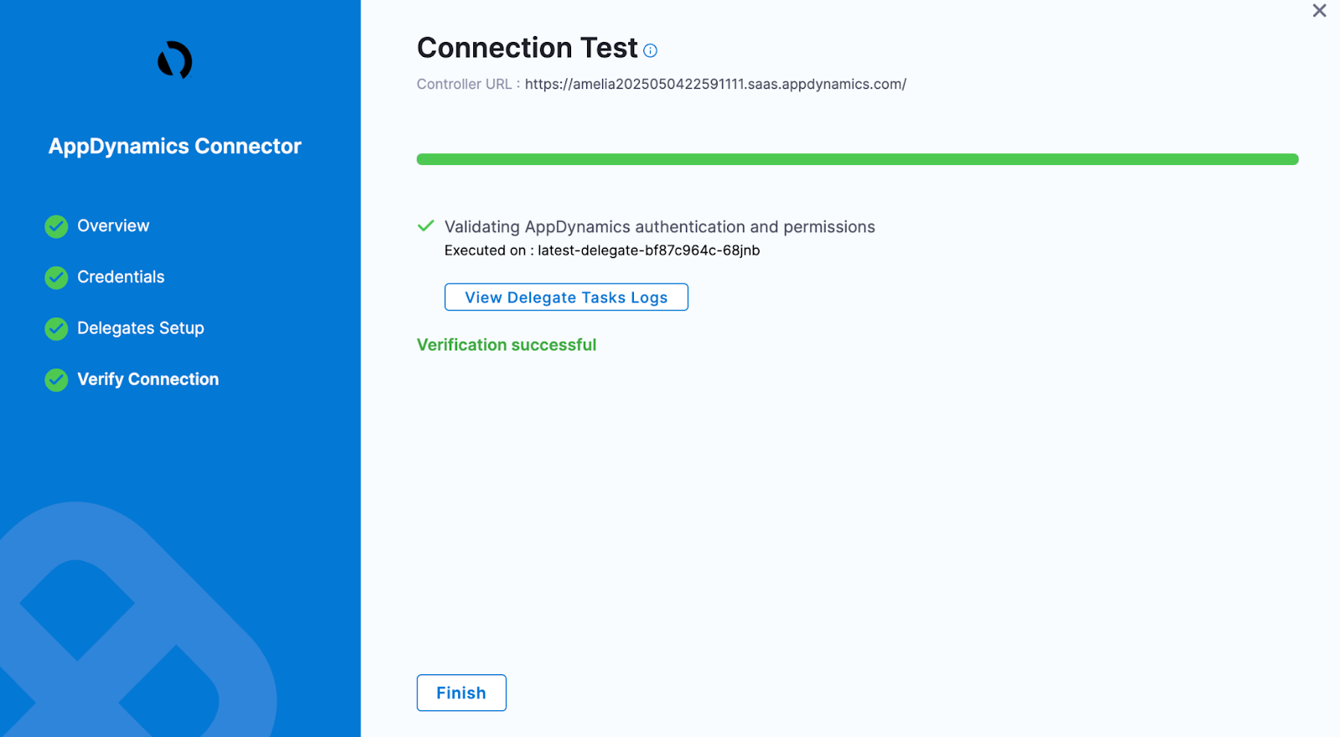Click the check icon beside Delegates Setup
1340x737 pixels.
click(x=56, y=328)
